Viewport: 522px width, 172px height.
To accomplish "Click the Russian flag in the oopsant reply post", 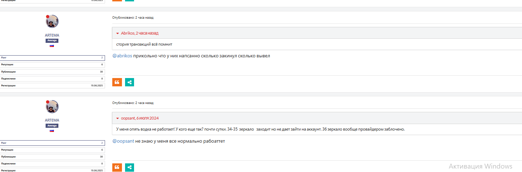I will pyautogui.click(x=52, y=131).
